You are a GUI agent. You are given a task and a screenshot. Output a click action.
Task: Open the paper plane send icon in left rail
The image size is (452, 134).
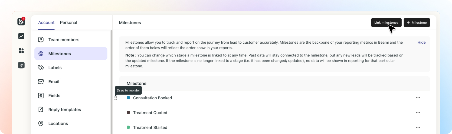pos(21,65)
